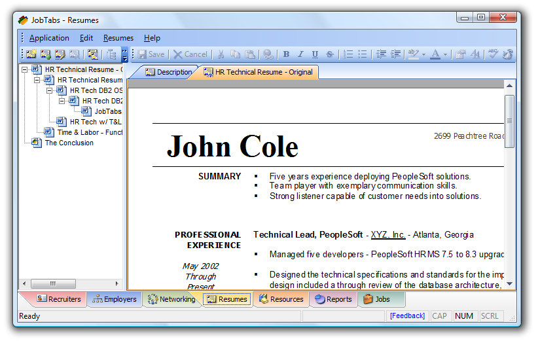The width and height of the screenshot is (538, 343).
Task: Click the New Resume toolbar icon
Action: (x=31, y=54)
